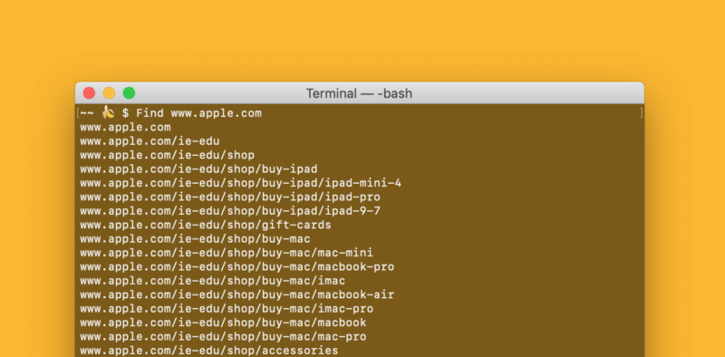Select the www.apple.com output line
The height and width of the screenshot is (357, 725).
pos(125,127)
